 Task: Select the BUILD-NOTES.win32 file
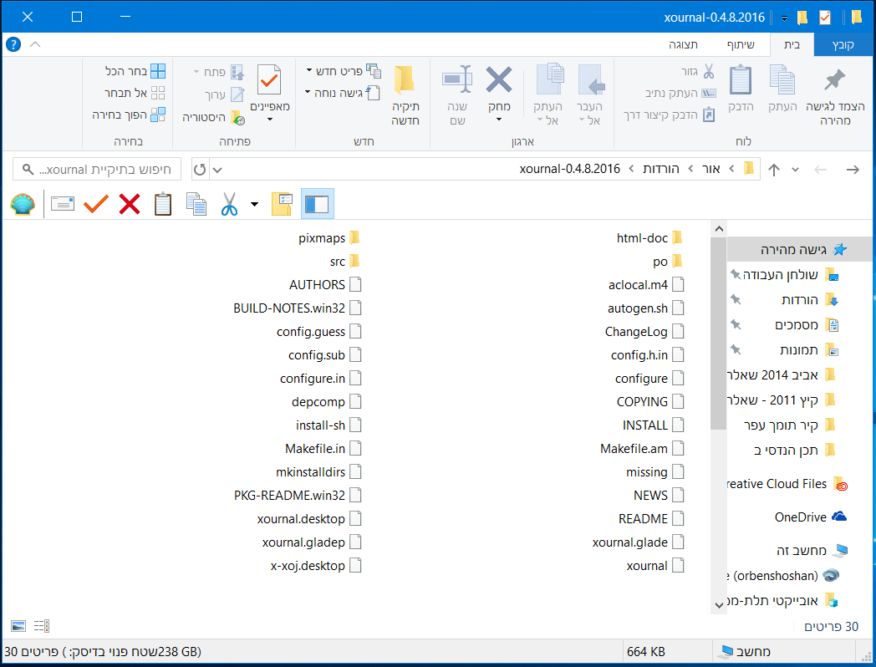click(298, 308)
